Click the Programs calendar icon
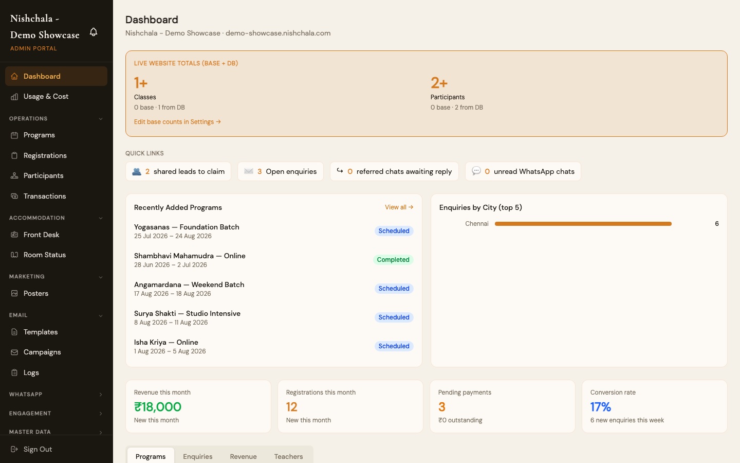The height and width of the screenshot is (463, 740). click(x=14, y=135)
